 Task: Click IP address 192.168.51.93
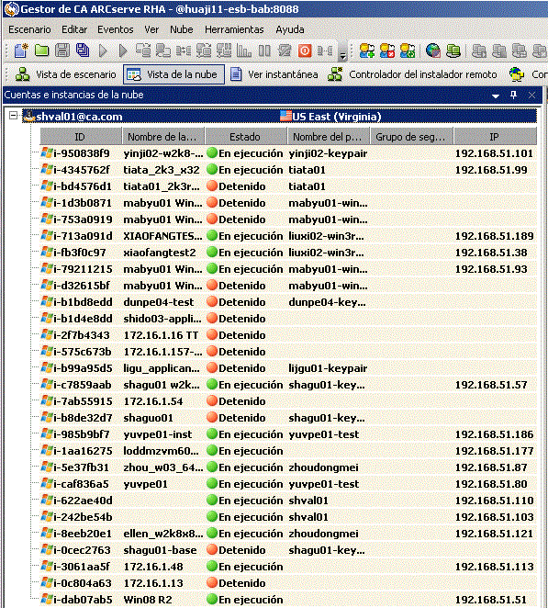(491, 269)
